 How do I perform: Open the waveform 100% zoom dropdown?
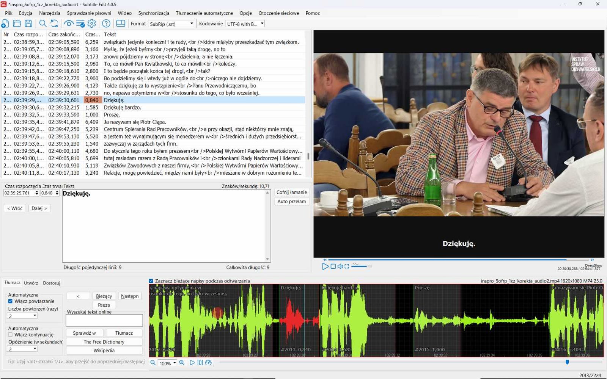(x=167, y=363)
